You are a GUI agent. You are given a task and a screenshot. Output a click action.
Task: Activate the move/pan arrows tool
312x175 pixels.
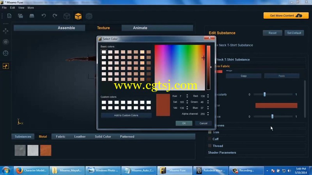(5, 31)
